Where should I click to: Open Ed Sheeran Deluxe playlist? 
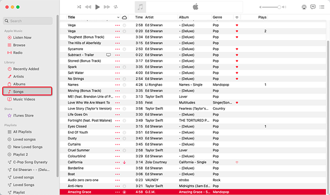point(31,170)
